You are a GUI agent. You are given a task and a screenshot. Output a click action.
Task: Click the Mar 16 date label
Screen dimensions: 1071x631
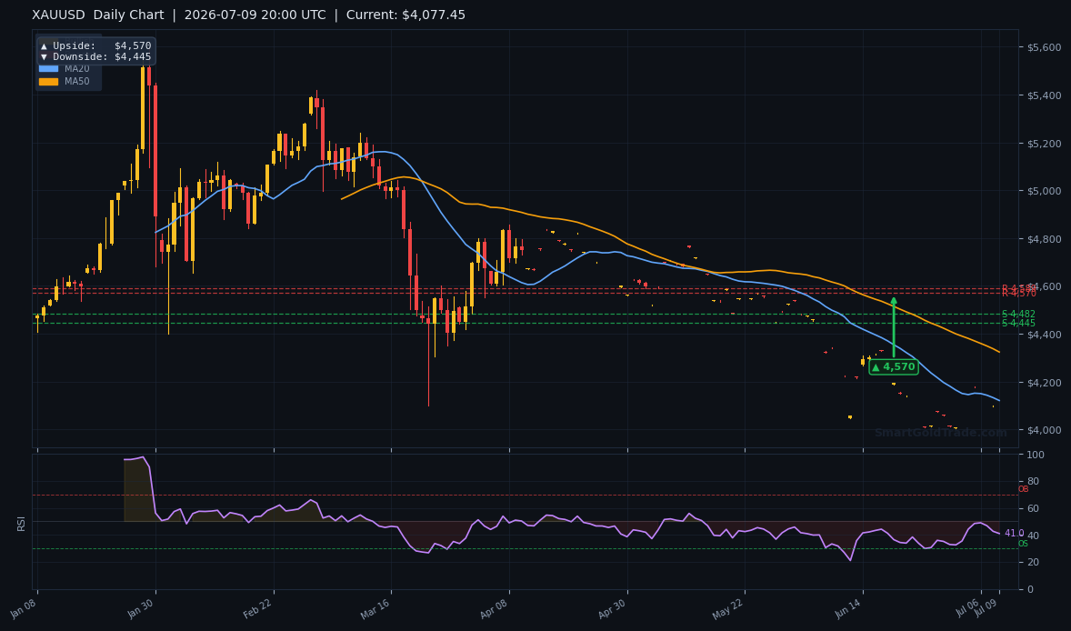click(x=375, y=608)
